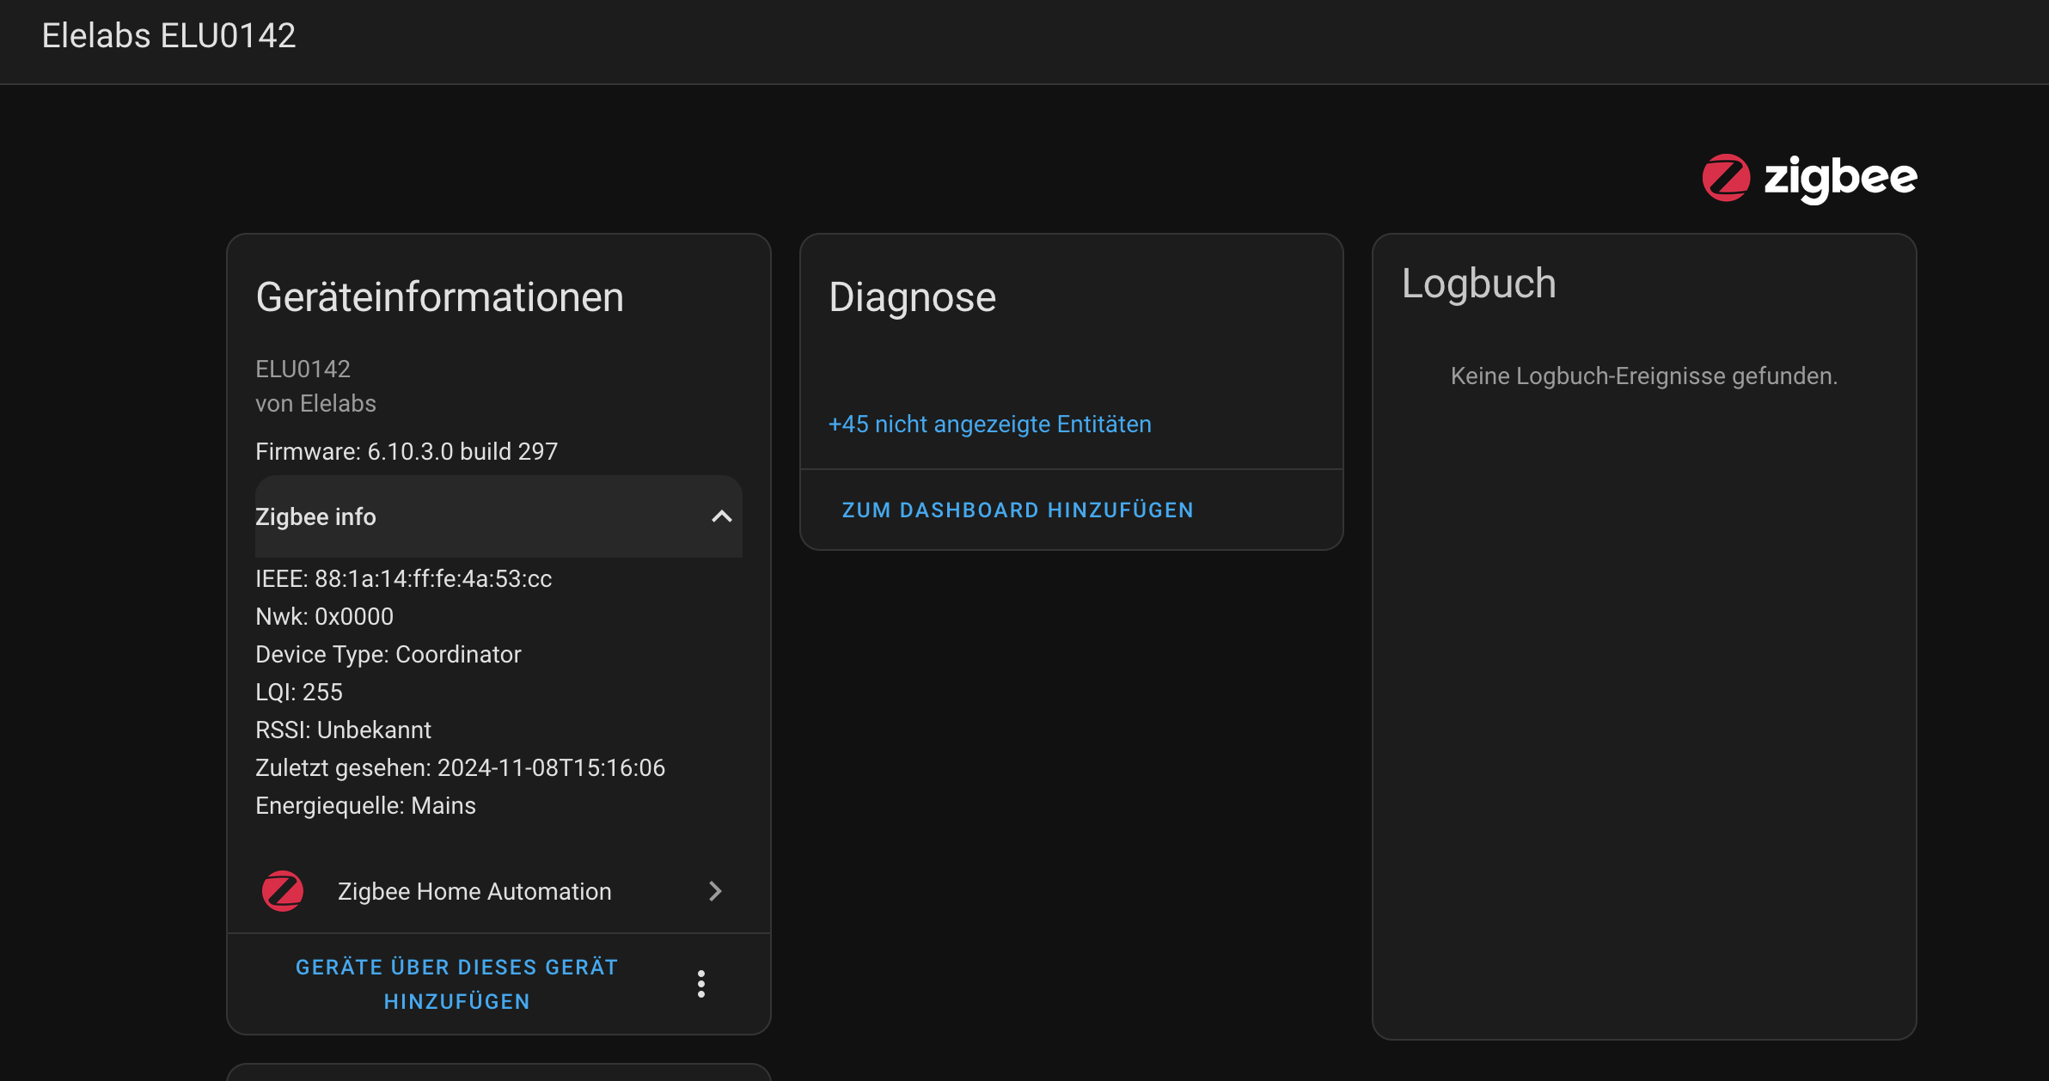Click the red Zigbee Home Automation icon

click(283, 891)
